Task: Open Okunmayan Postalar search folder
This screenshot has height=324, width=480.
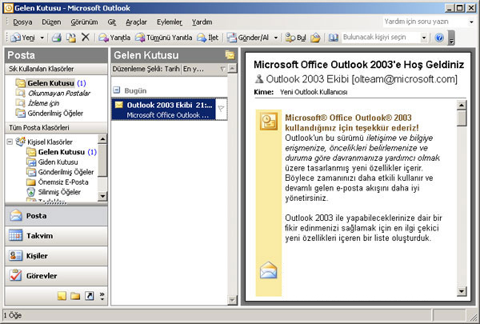Action: pos(53,93)
